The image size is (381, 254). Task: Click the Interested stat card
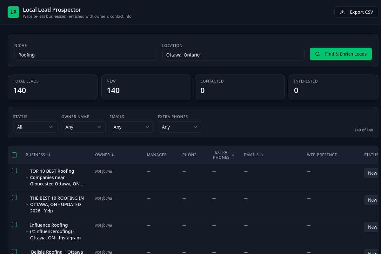coord(333,87)
